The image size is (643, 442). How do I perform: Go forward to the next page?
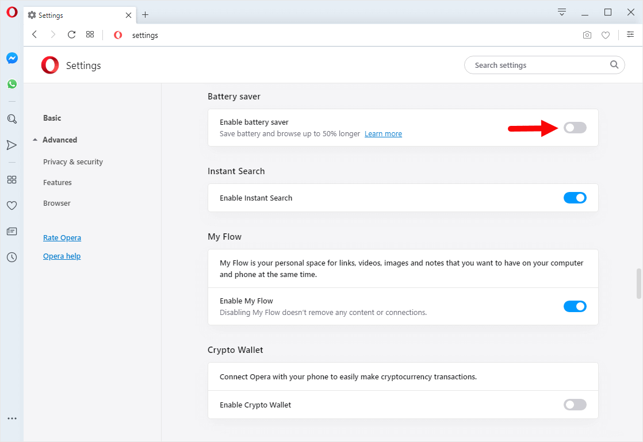pyautogui.click(x=53, y=35)
